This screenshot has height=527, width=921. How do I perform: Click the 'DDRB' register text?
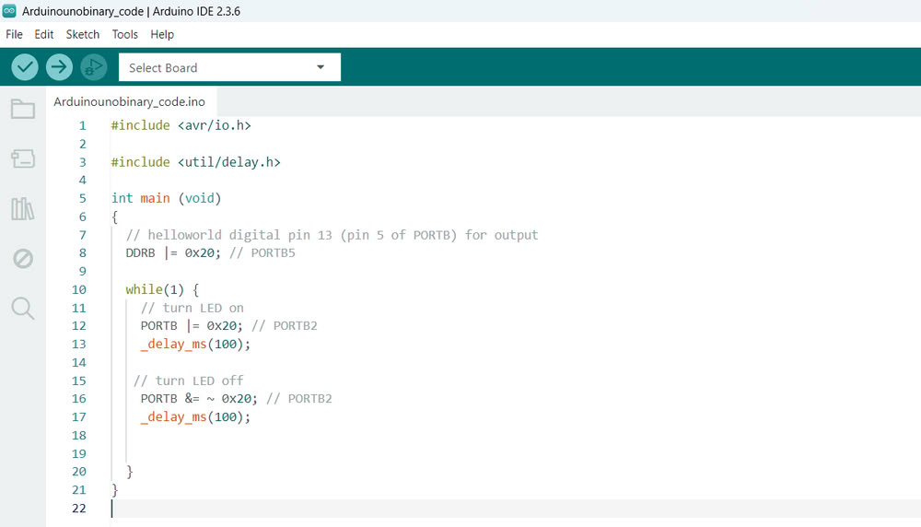point(140,253)
